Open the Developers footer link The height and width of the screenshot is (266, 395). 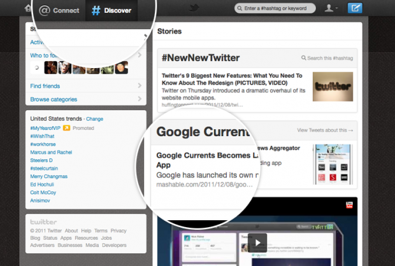pos(114,246)
